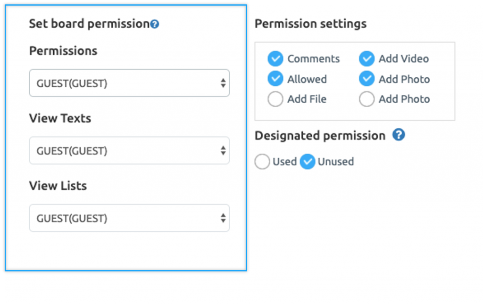
Task: Click the Designated permission help icon
Action: tap(399, 135)
